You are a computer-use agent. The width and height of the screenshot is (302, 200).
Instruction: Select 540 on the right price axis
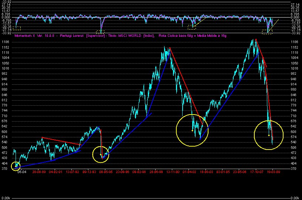tap(294, 142)
